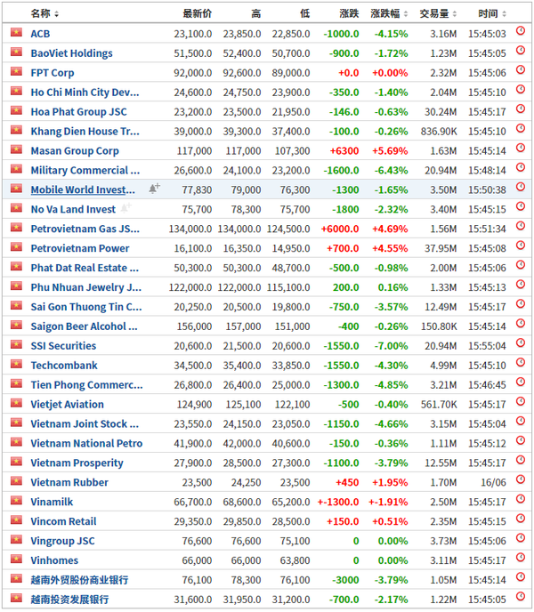Image resolution: width=534 pixels, height=612 pixels.
Task: Click Vietnam flag icon beside ACB
Action: (x=16, y=32)
